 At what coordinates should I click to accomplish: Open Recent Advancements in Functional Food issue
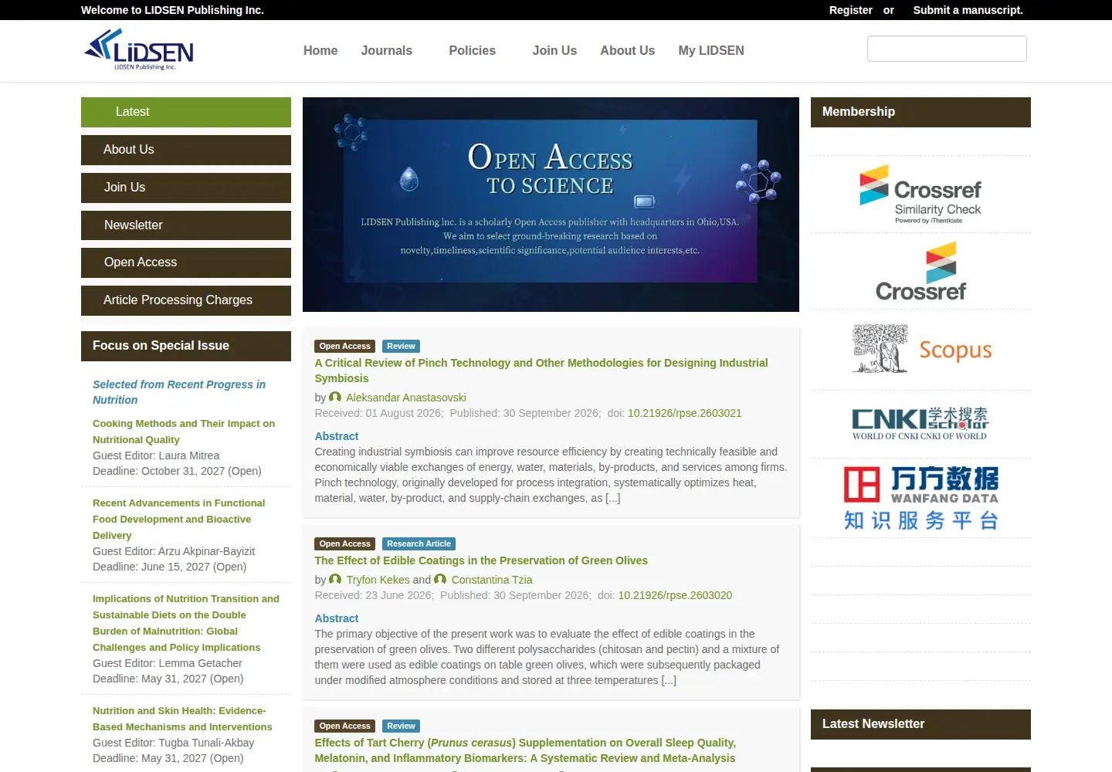[x=178, y=519]
